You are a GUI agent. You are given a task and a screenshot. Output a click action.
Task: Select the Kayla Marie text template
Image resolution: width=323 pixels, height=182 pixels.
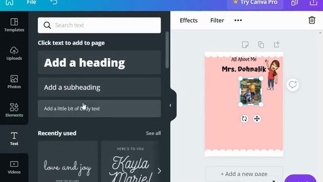point(130,162)
